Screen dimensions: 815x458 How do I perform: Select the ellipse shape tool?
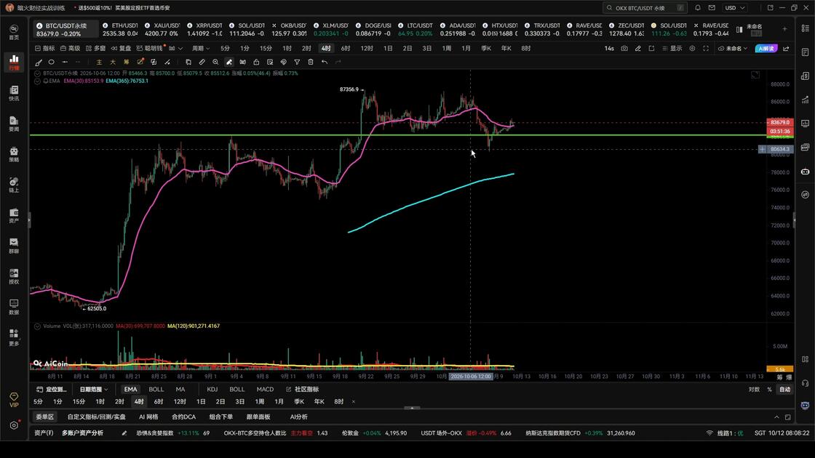tap(52, 63)
